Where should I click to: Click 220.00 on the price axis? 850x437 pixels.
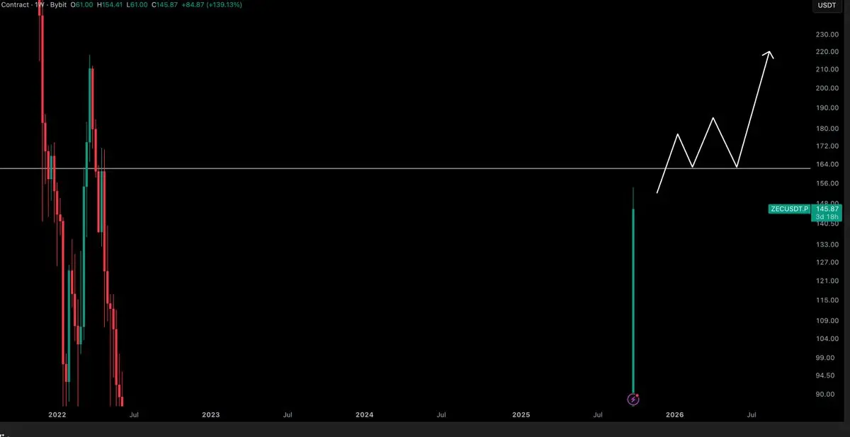coord(827,52)
